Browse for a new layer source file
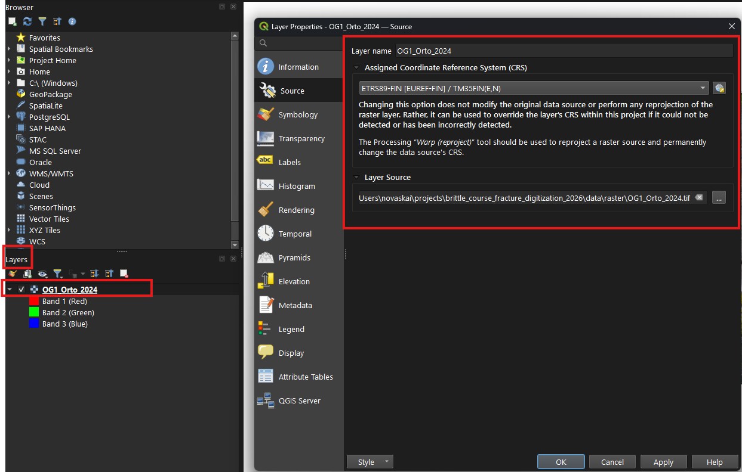The width and height of the screenshot is (742, 472). click(719, 197)
